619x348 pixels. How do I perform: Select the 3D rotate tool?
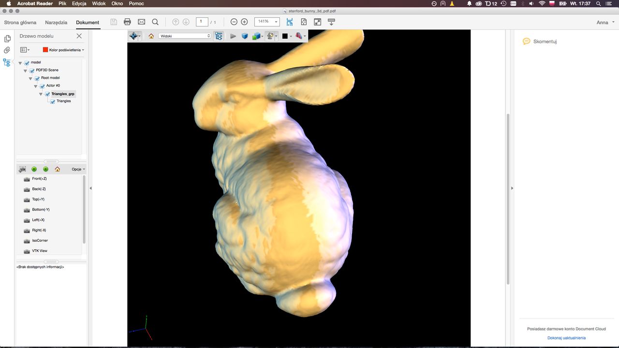(133, 36)
